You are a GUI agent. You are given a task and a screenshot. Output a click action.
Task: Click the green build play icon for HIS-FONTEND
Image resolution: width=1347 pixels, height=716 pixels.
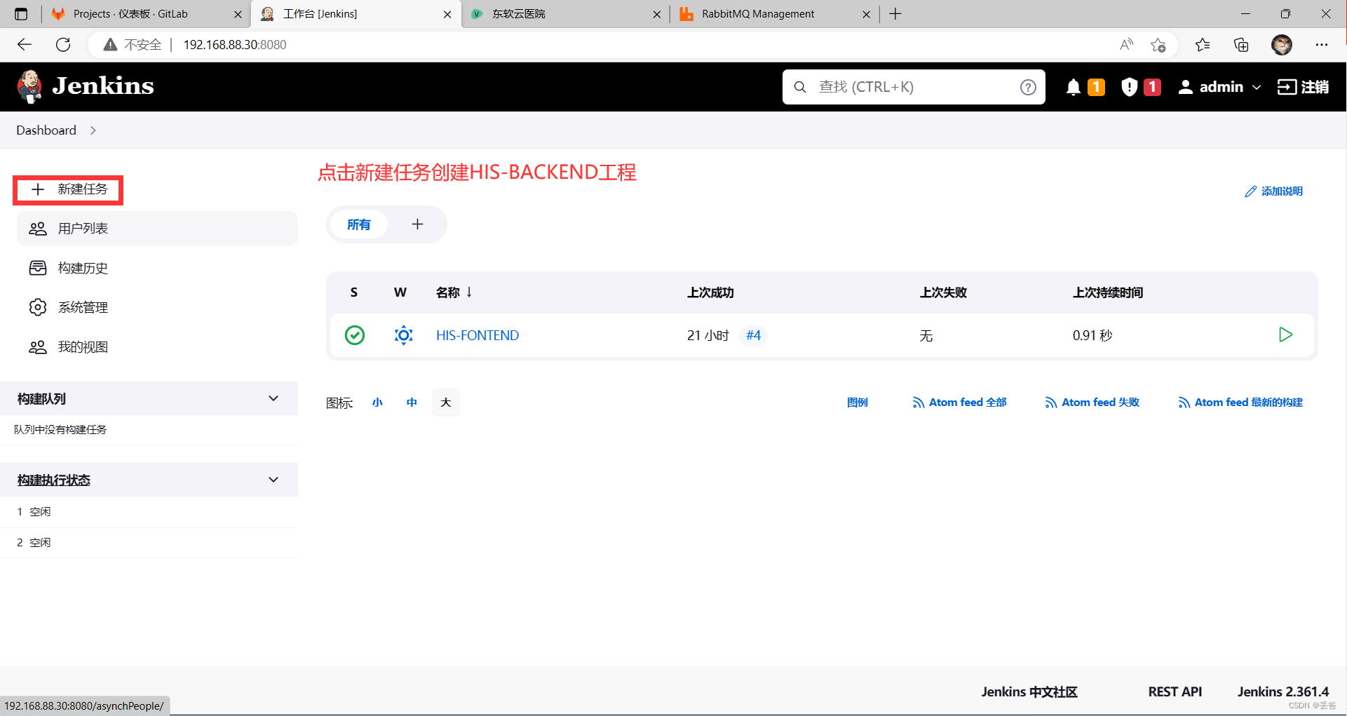(1285, 335)
